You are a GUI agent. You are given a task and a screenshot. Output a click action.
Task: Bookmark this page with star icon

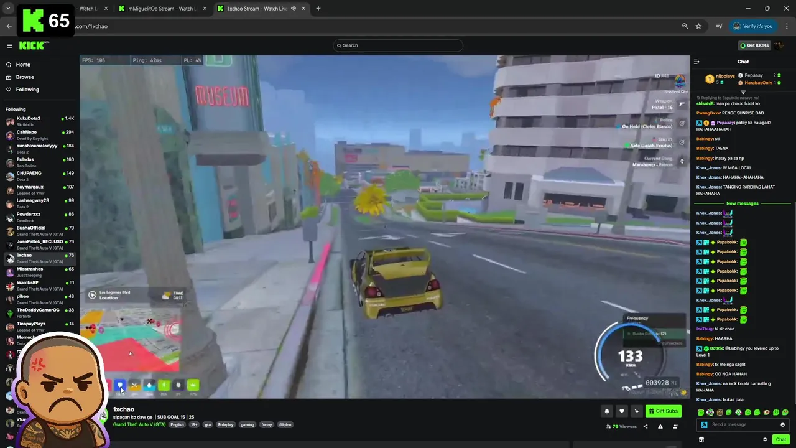[x=698, y=26]
